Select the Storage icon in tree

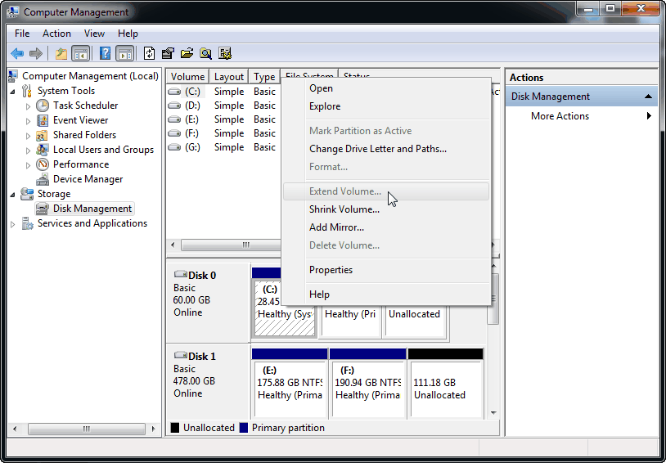point(27,194)
